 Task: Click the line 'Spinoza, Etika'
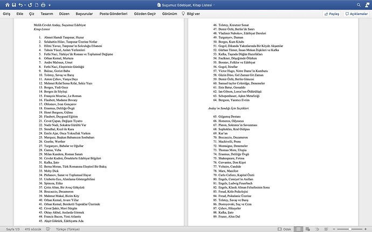click(53, 184)
